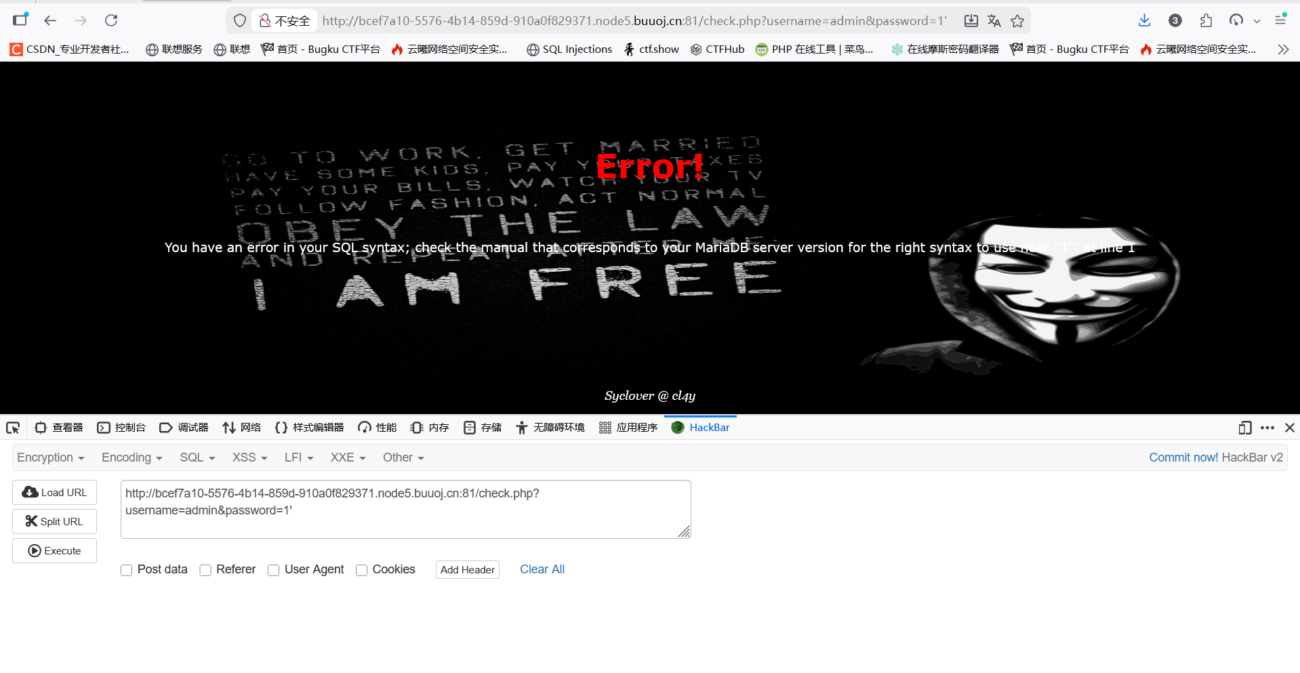The image size is (1300, 673).
Task: Expand the SQL dropdown
Action: 197,457
